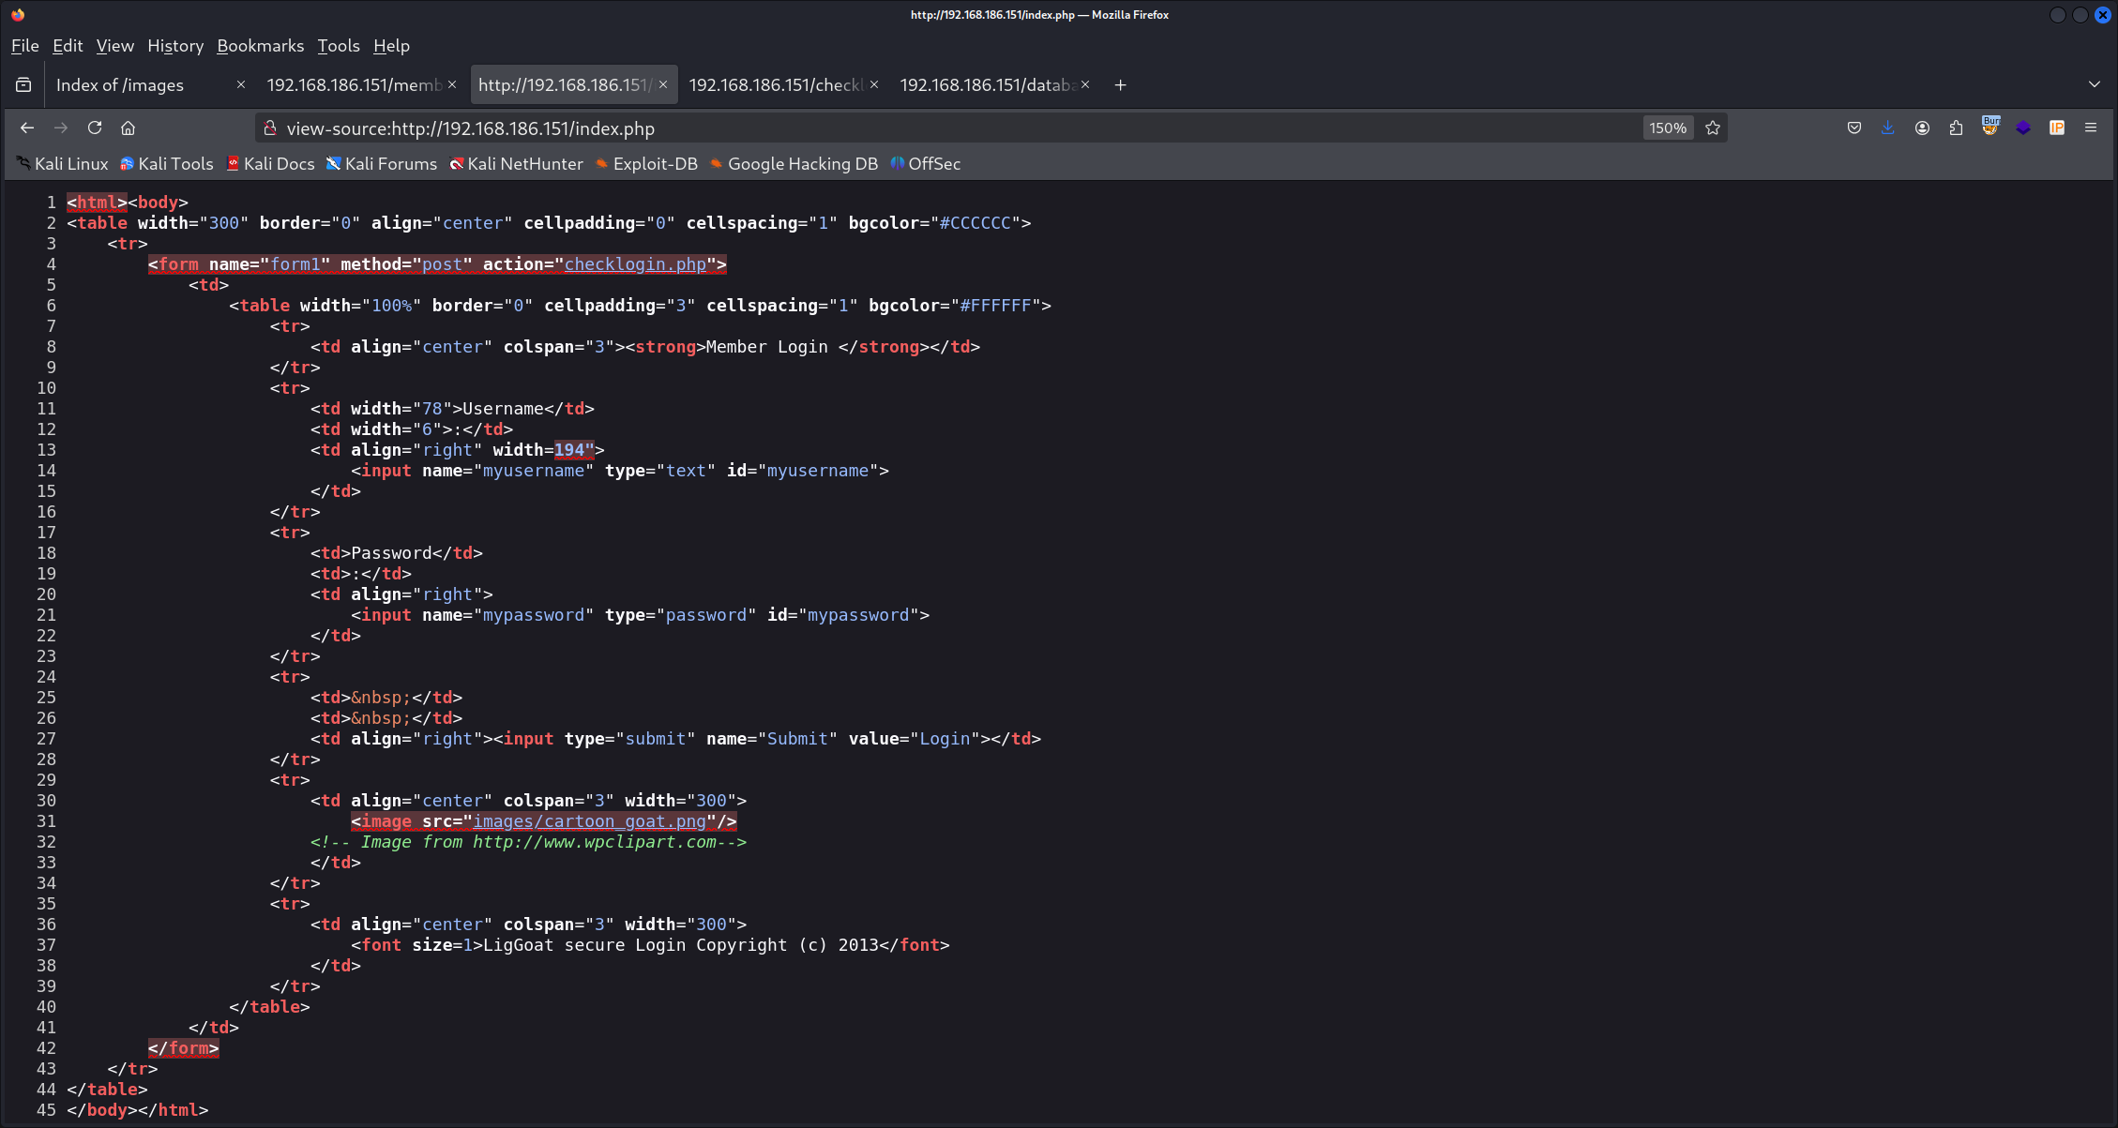The width and height of the screenshot is (2118, 1128).
Task: Open a new tab with plus
Action: click(x=1120, y=85)
